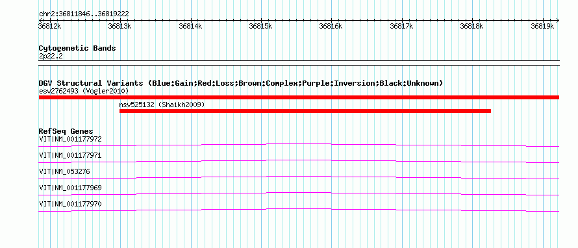Click the chr2:36811846..36819222 coordinates label
578x248 pixels.
84,14
